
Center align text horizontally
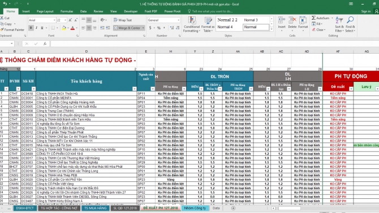coord(89,28)
